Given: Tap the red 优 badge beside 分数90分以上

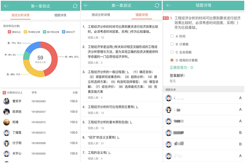Looking at the screenshot, I should click(x=4, y=93).
